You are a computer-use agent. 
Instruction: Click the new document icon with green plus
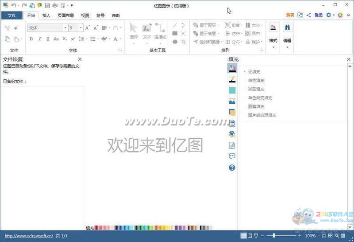(32, 5)
